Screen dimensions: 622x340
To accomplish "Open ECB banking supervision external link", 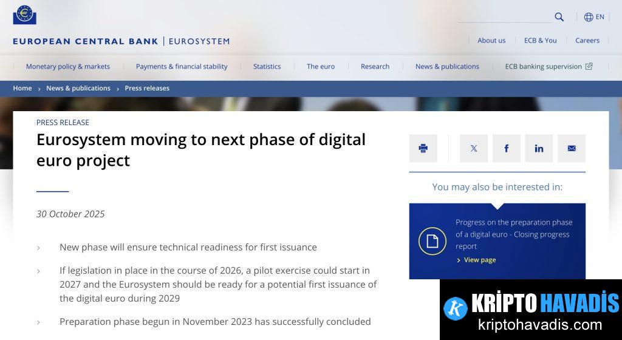I will (x=549, y=67).
